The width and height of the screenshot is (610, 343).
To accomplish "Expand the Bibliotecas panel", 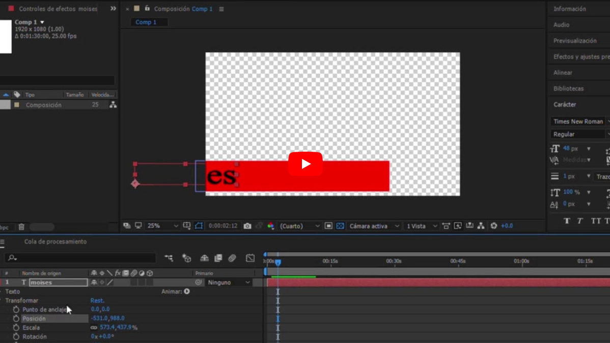I will 569,88.
